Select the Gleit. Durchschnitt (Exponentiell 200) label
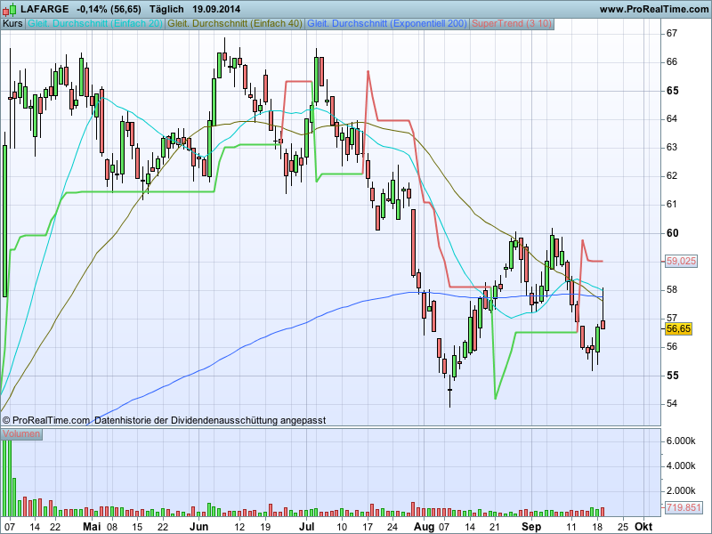Viewport: 712px width, 534px height. (387, 24)
